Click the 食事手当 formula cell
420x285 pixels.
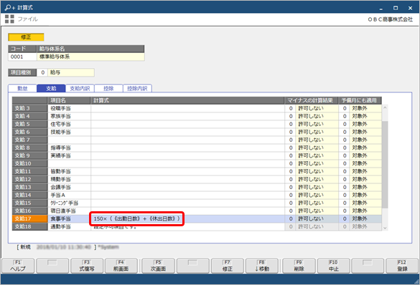[187, 218]
